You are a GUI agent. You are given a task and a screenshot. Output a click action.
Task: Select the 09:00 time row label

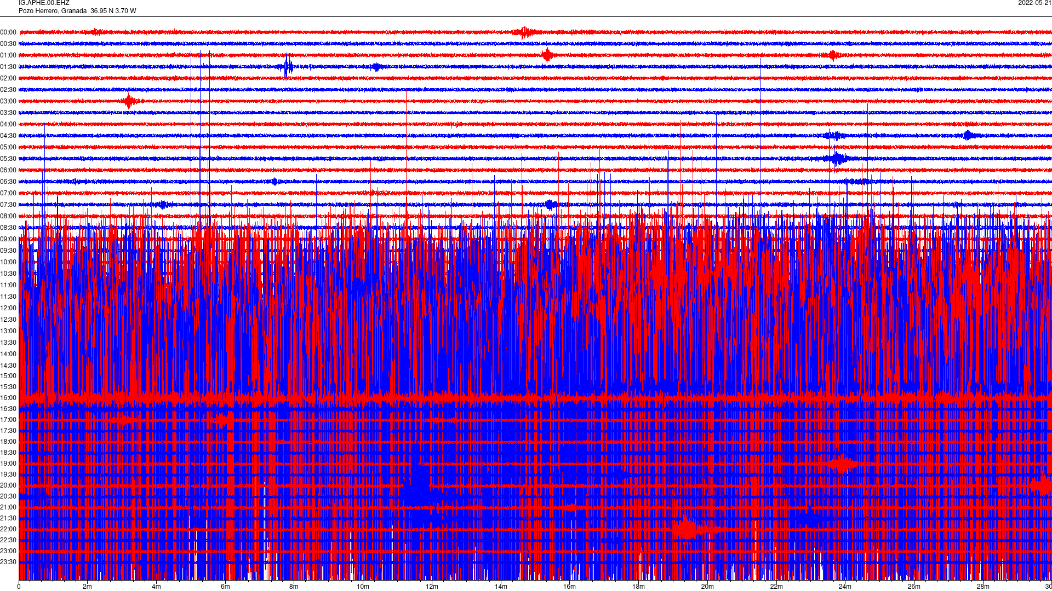point(8,239)
